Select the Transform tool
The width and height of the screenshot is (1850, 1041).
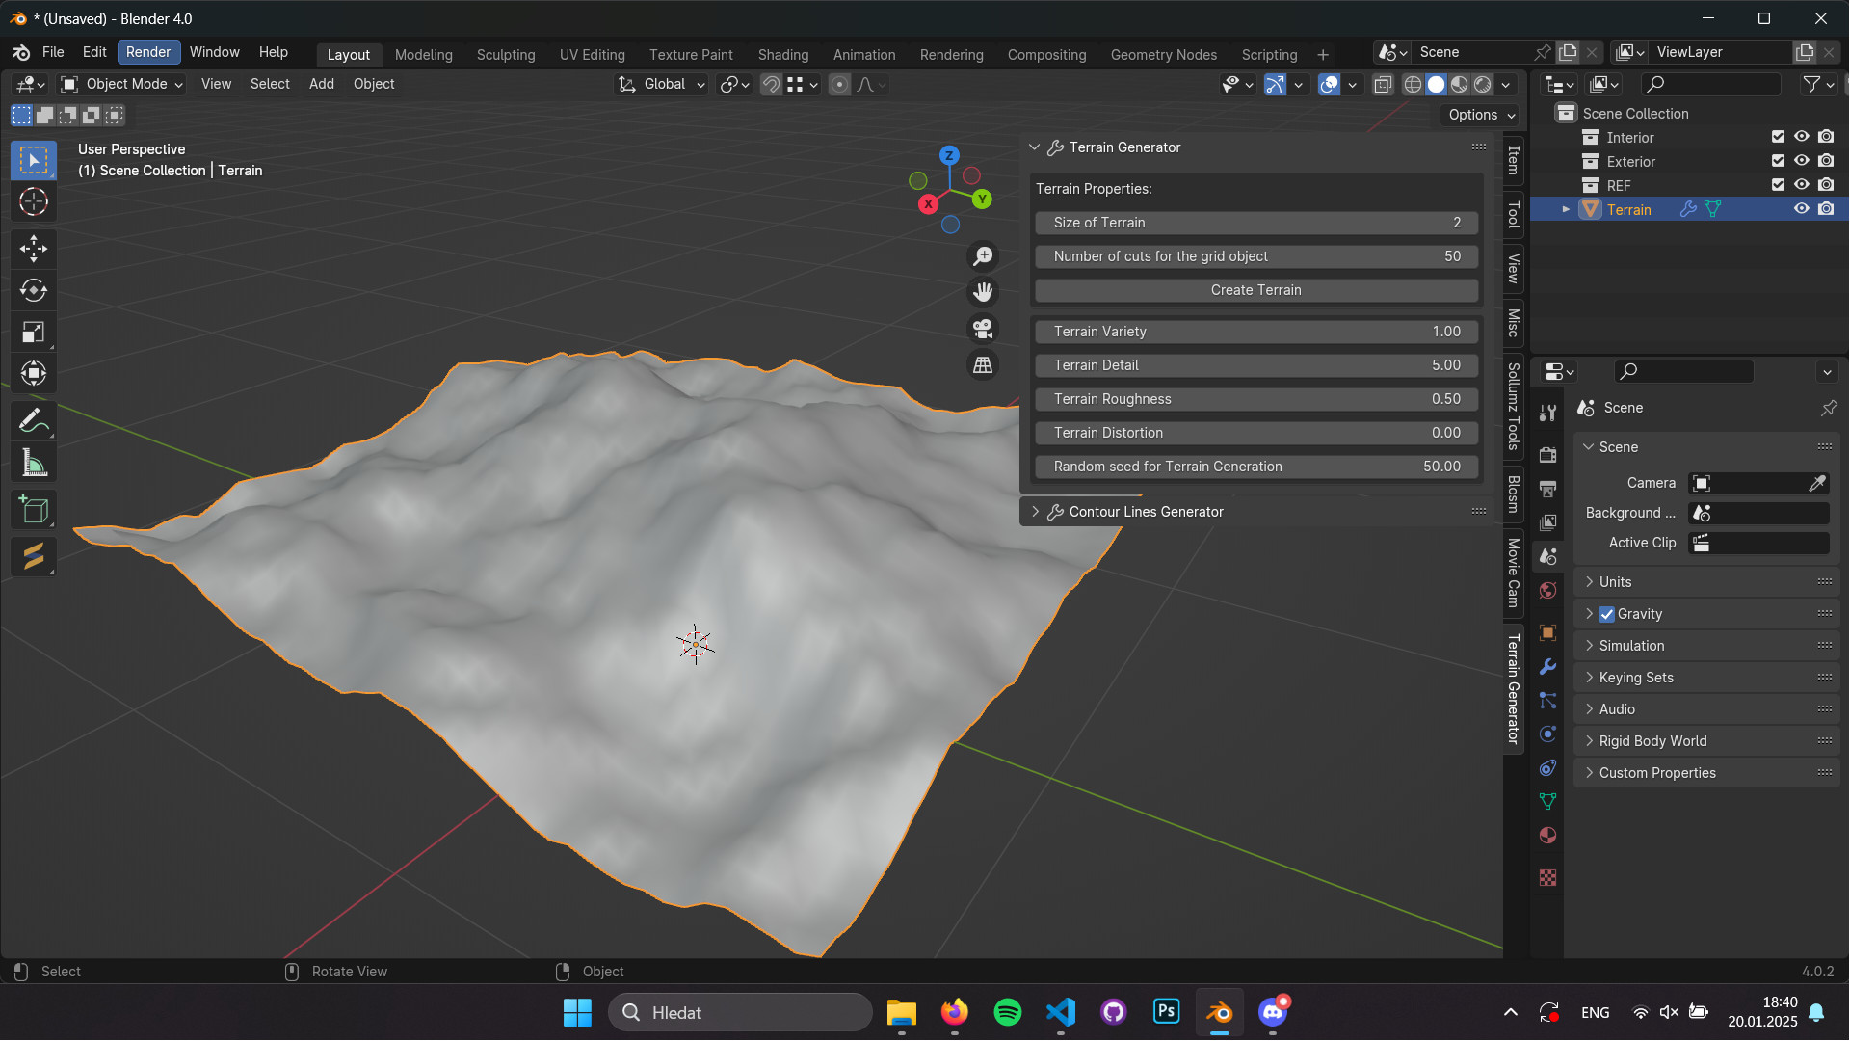click(34, 373)
